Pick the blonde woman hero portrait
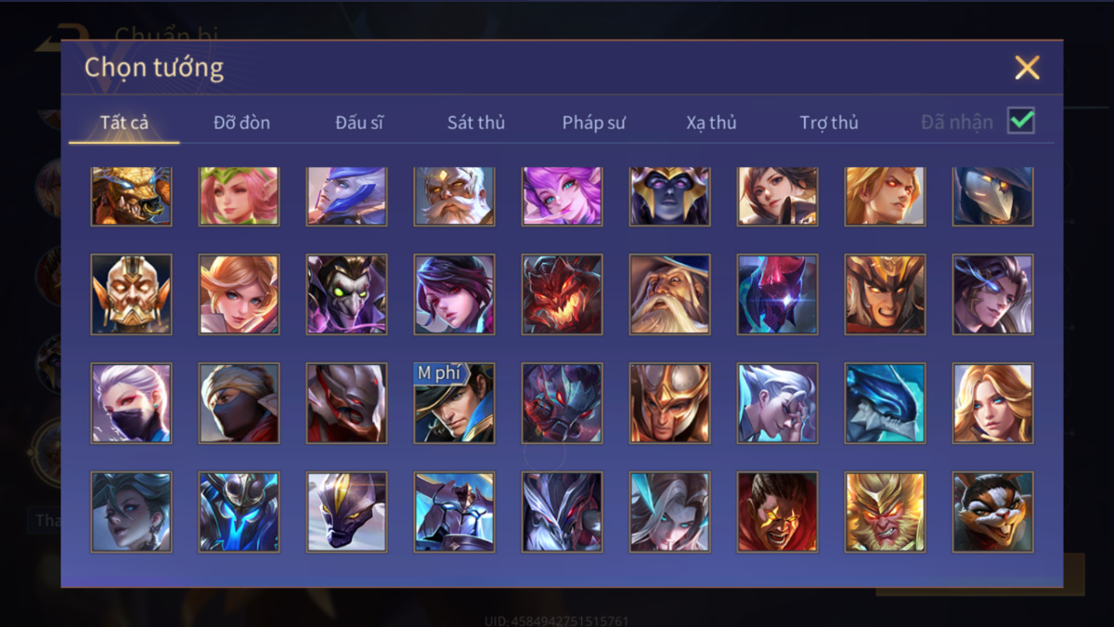 (993, 403)
